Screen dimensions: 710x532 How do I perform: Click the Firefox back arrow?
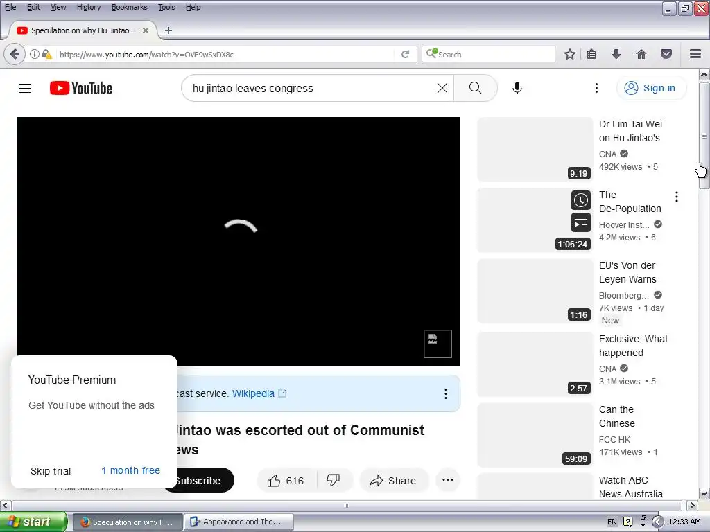pyautogui.click(x=15, y=54)
